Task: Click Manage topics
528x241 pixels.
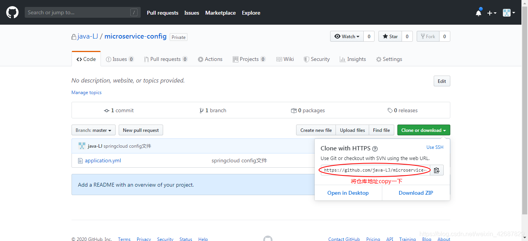Action: pyautogui.click(x=87, y=93)
